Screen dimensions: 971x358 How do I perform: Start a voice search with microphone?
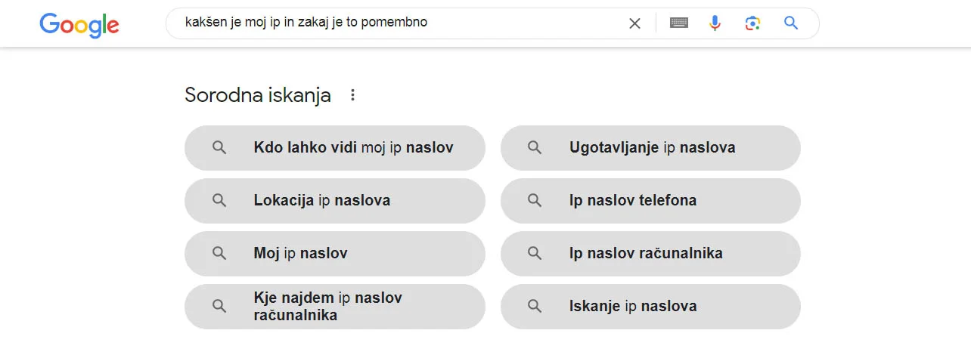coord(715,23)
